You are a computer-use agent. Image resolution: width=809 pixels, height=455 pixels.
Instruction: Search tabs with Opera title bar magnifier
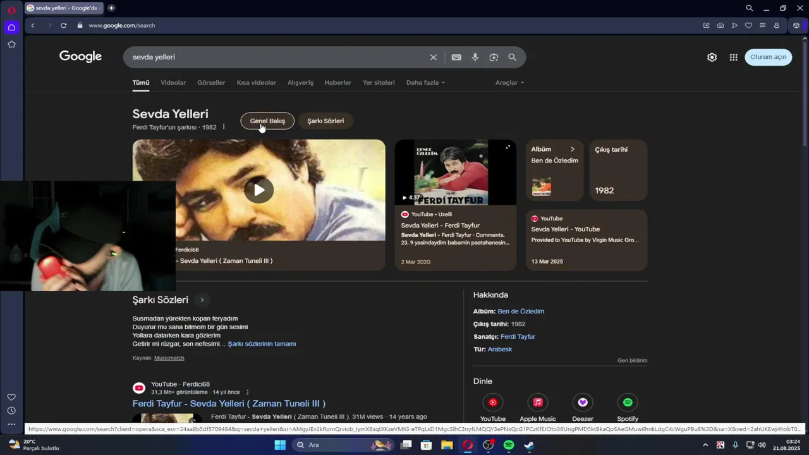coord(749,8)
